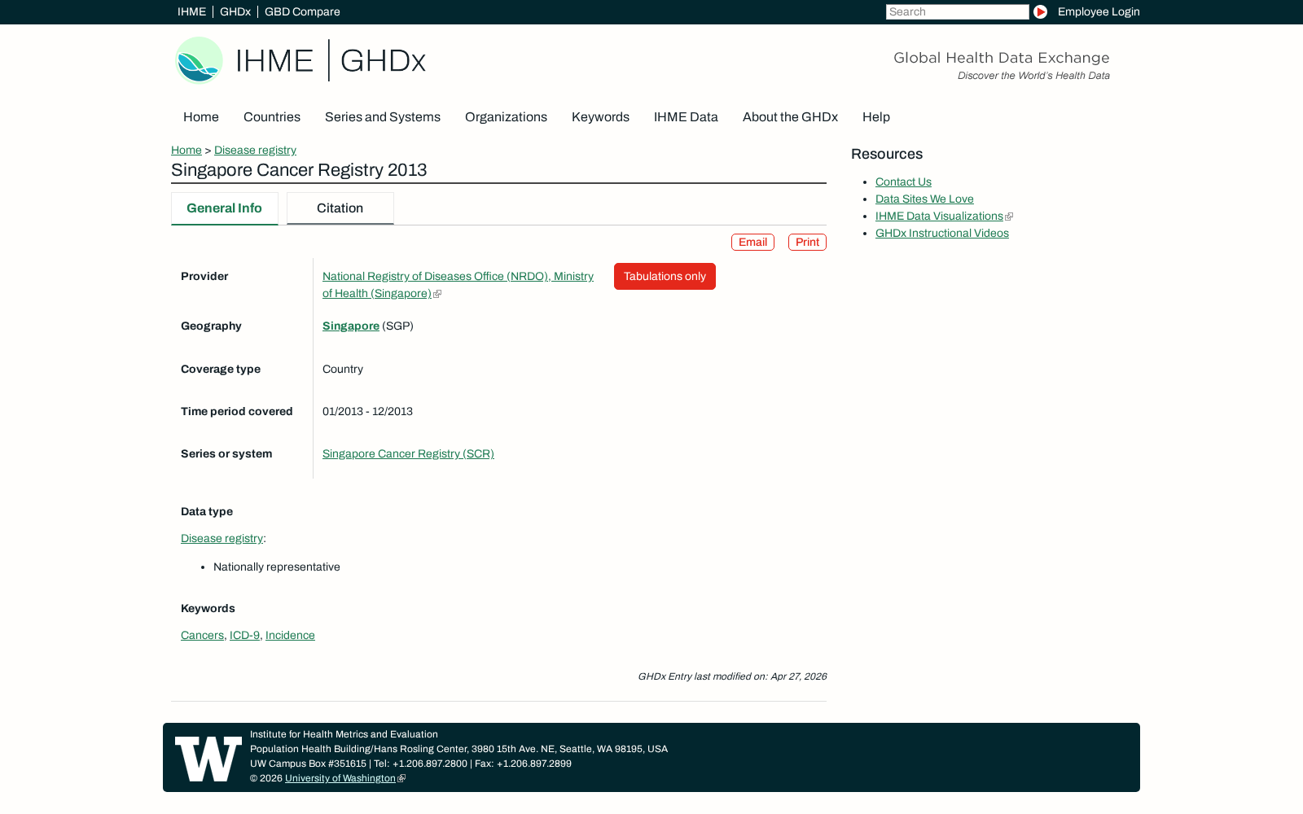Click the Home breadcrumb link
The width and height of the screenshot is (1303, 814).
(186, 150)
